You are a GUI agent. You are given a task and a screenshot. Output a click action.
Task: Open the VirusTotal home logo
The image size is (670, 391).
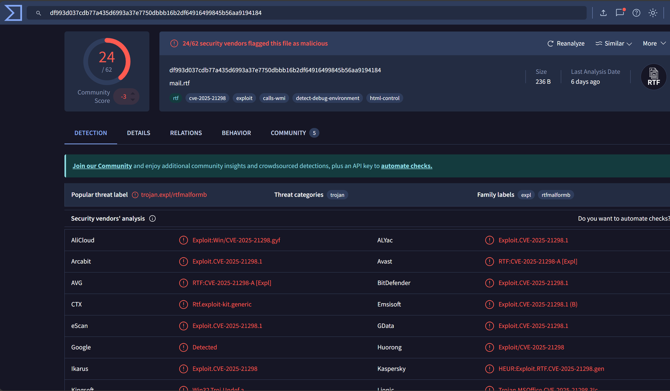[13, 13]
